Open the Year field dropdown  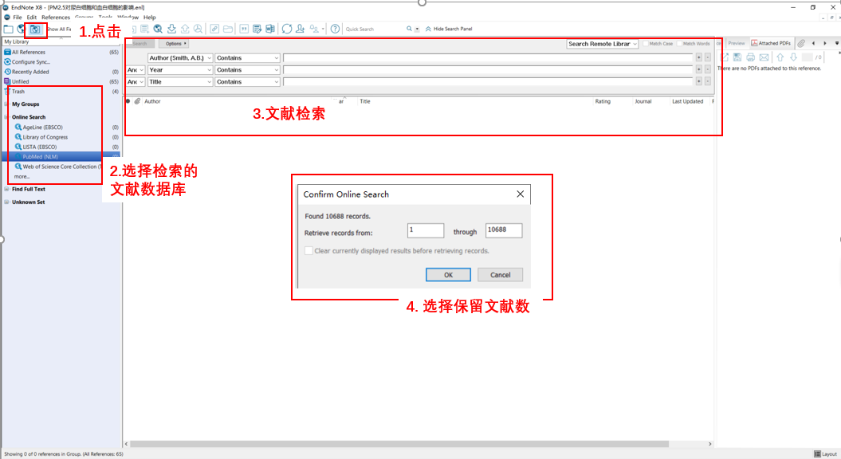coord(180,70)
